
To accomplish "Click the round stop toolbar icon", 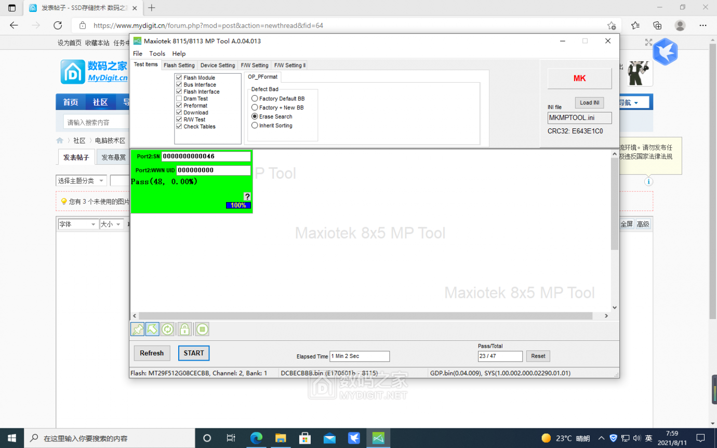I will point(202,329).
